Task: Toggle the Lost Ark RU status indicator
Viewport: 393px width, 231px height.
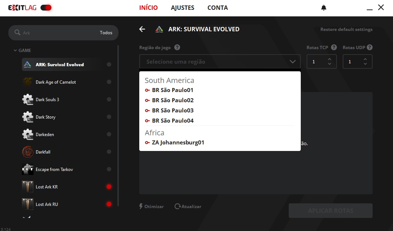Action: pos(109,204)
